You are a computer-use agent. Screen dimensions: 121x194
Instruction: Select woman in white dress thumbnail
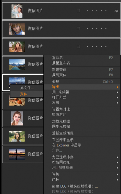[17, 11]
